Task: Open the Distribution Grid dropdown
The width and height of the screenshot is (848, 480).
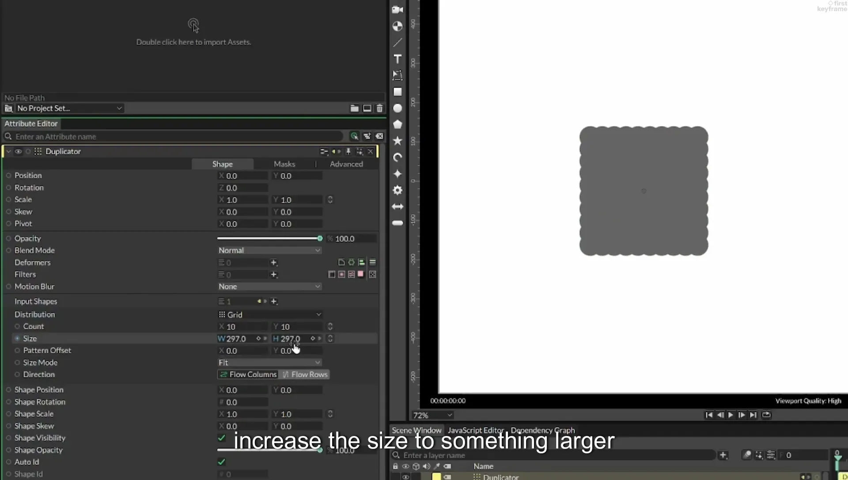Action: click(x=269, y=315)
